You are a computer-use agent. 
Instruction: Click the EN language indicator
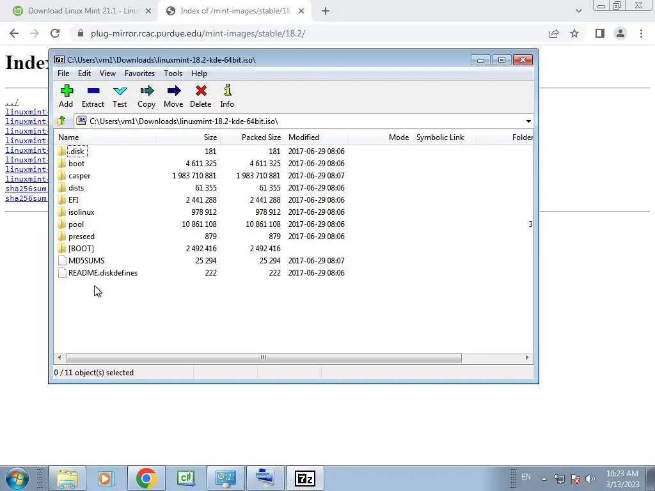tap(526, 477)
